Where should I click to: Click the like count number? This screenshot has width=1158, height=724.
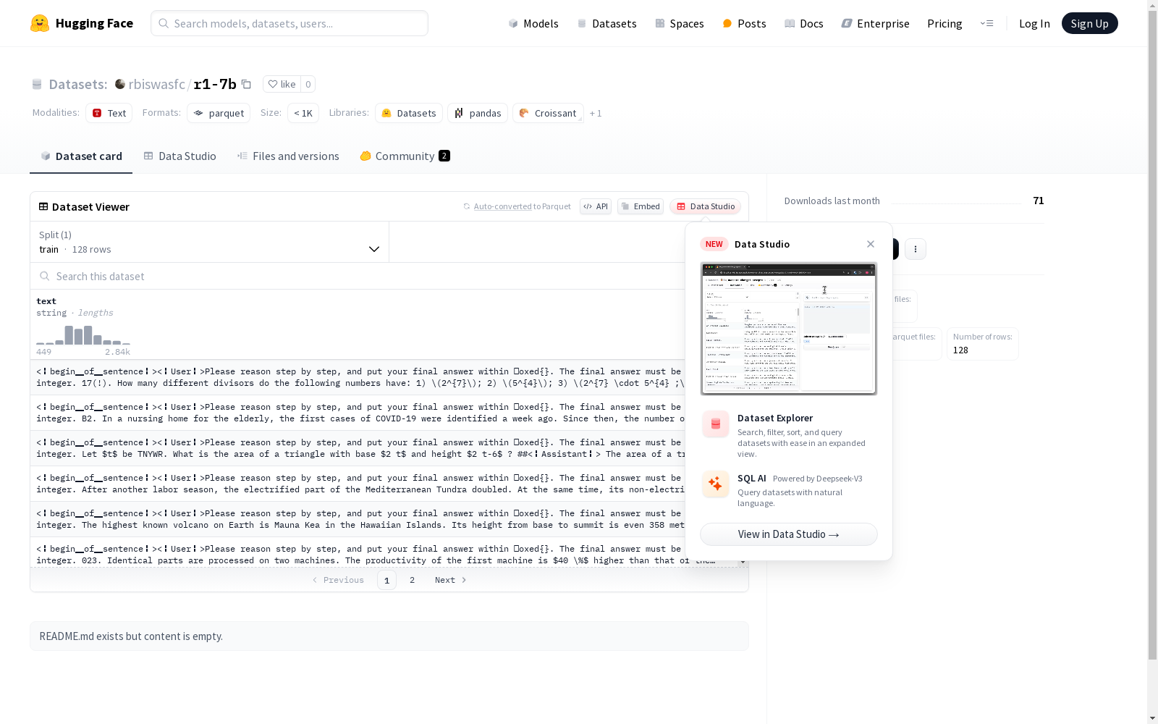(x=308, y=84)
